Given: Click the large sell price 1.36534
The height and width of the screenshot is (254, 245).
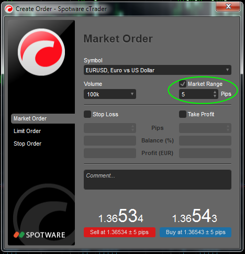Looking at the screenshot, I should (x=121, y=216).
